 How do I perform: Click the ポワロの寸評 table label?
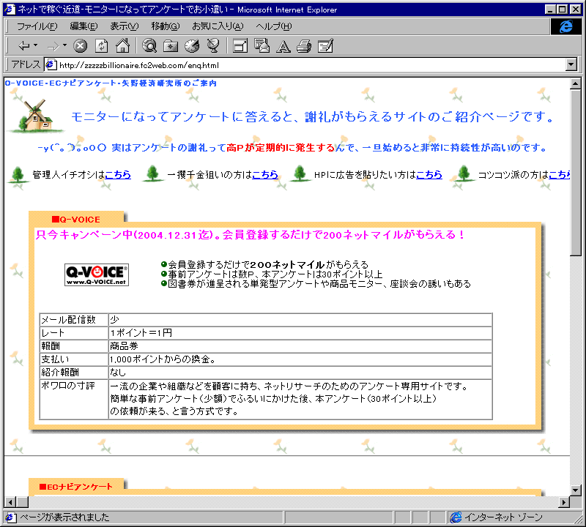[x=68, y=386]
